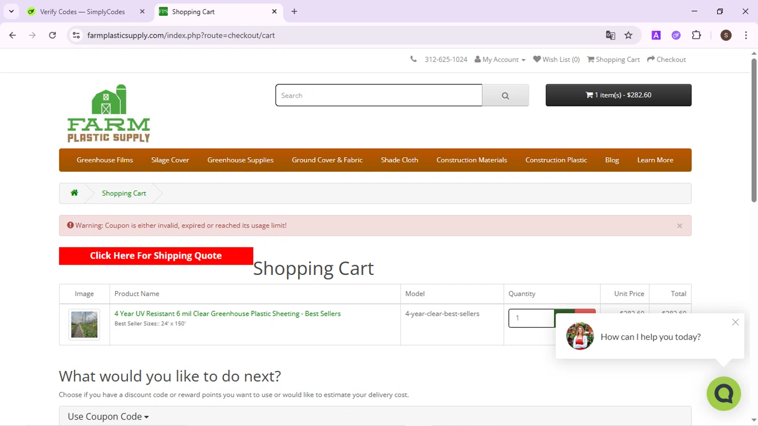
Task: Dismiss the coupon warning alert
Action: click(x=680, y=226)
